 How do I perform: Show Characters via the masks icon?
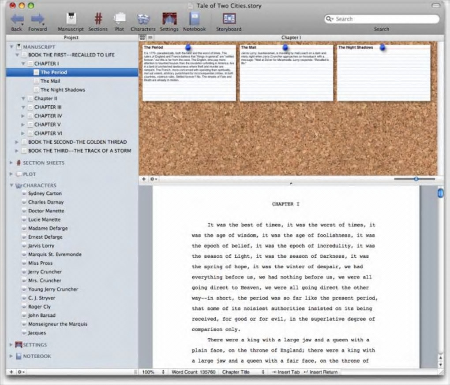143,19
